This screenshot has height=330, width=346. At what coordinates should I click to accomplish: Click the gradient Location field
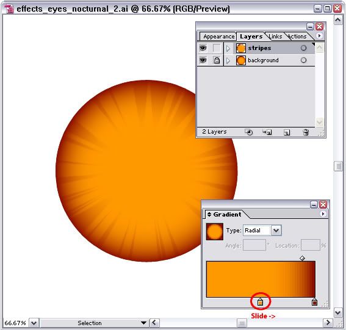310,245
